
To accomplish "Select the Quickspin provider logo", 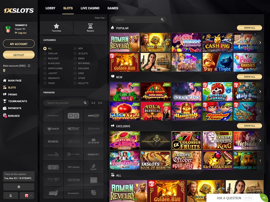I will tap(73, 180).
